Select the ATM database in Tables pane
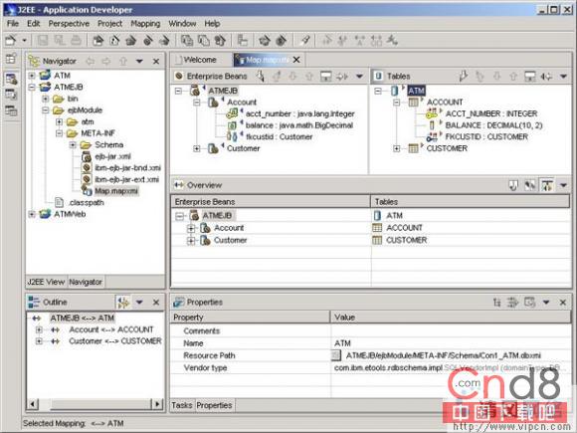577x433 pixels. [416, 91]
